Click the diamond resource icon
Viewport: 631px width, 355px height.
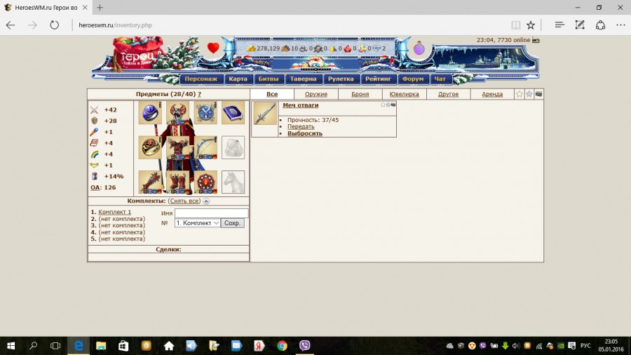[376, 48]
